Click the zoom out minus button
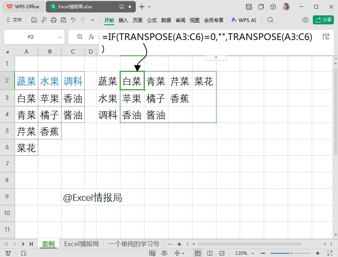 point(263,253)
